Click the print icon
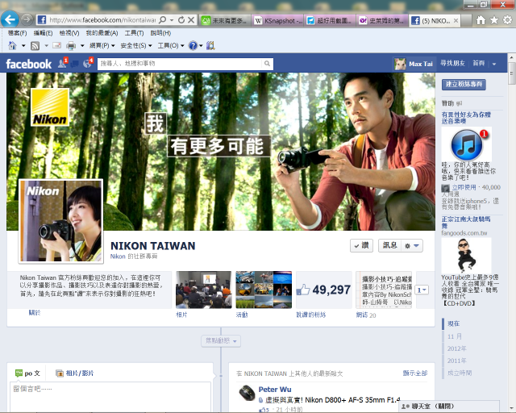 [x=71, y=45]
